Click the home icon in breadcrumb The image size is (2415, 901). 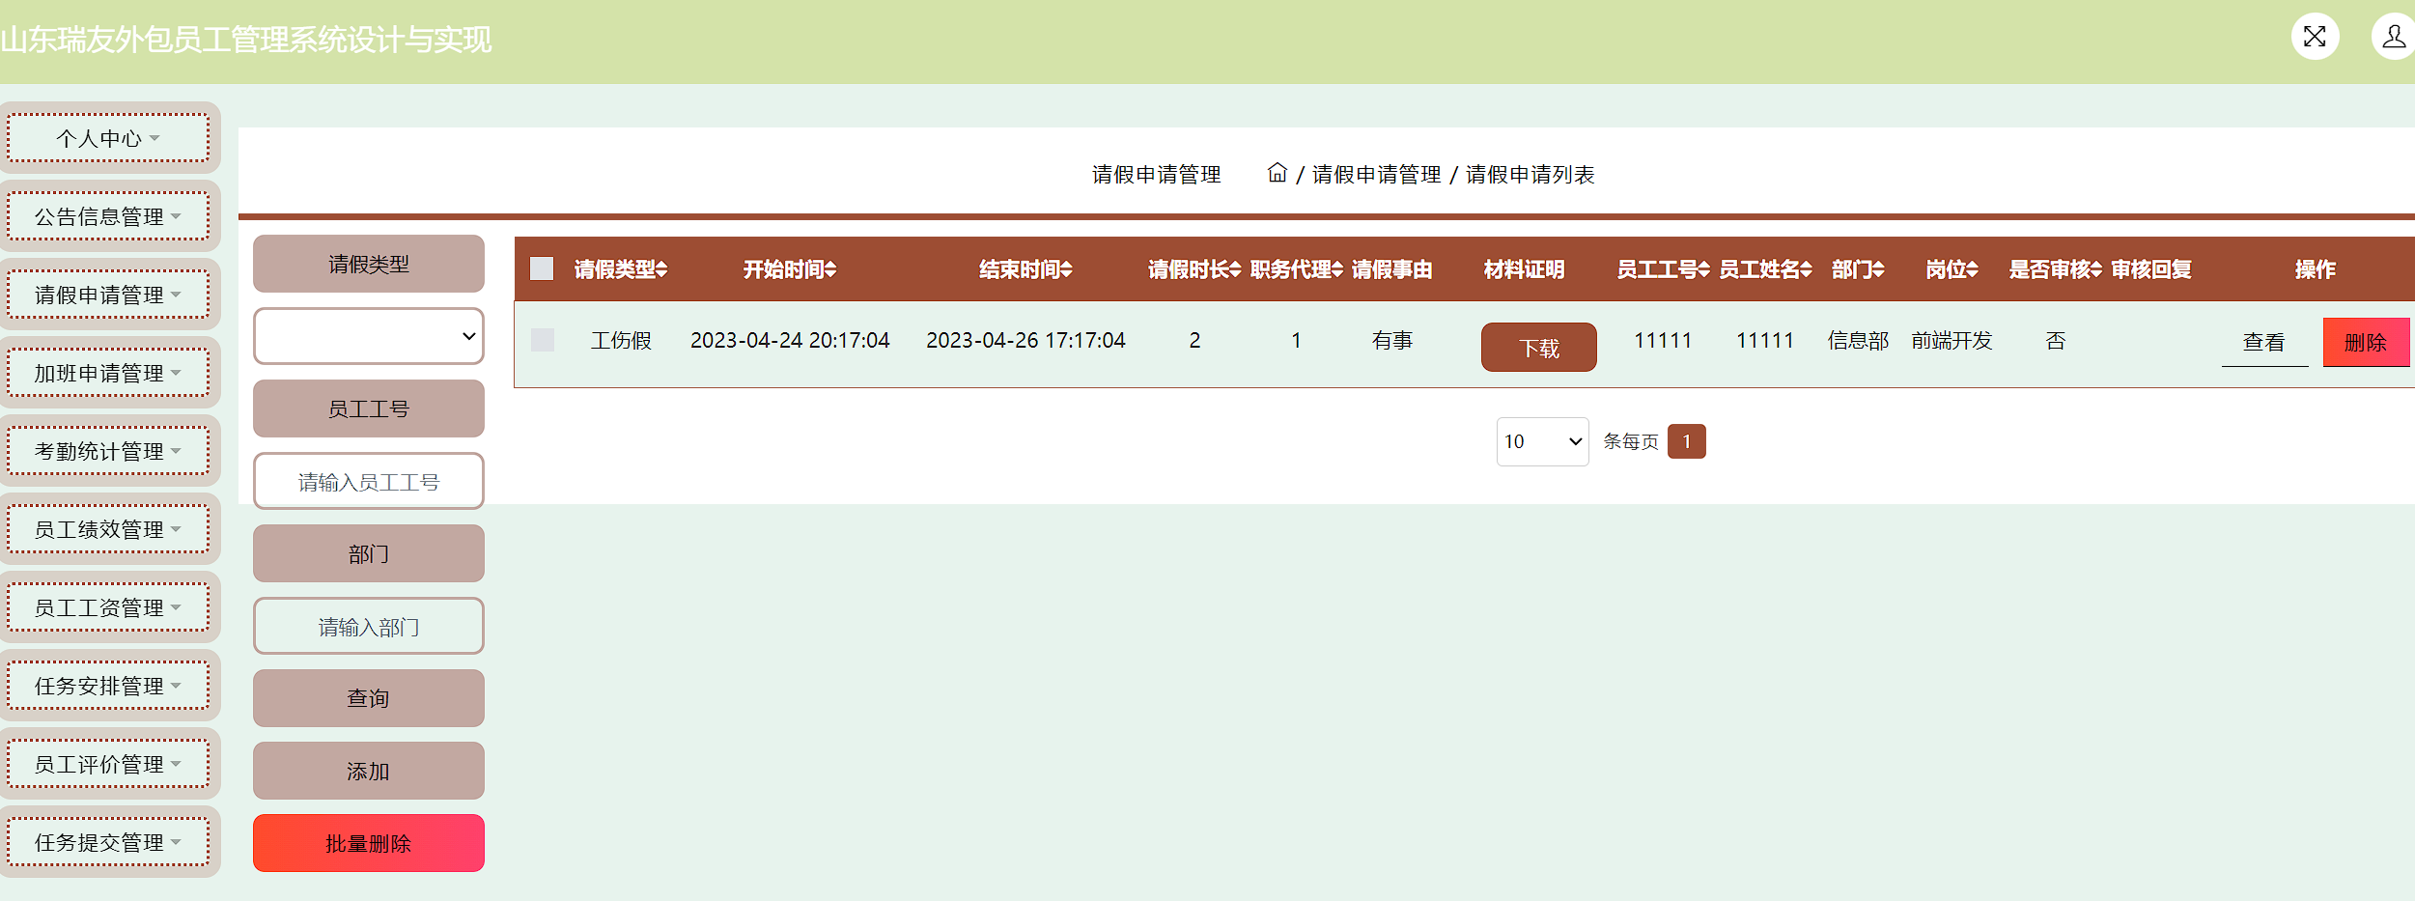point(1277,173)
